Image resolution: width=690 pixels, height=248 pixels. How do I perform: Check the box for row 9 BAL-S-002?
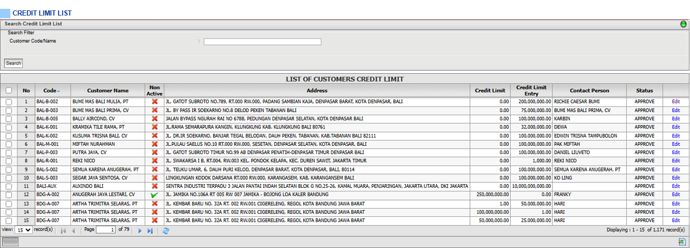pyautogui.click(x=9, y=169)
